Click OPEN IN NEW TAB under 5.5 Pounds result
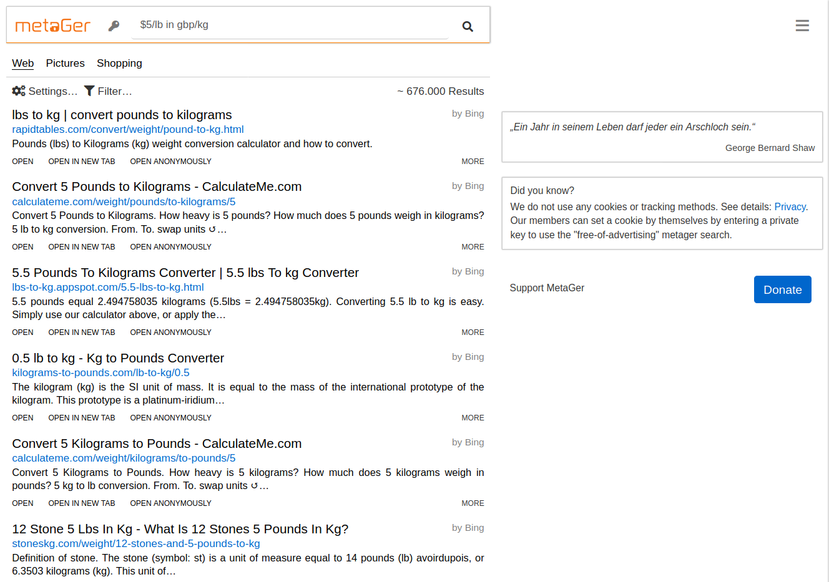Viewport: 829px width, 582px height. click(82, 332)
